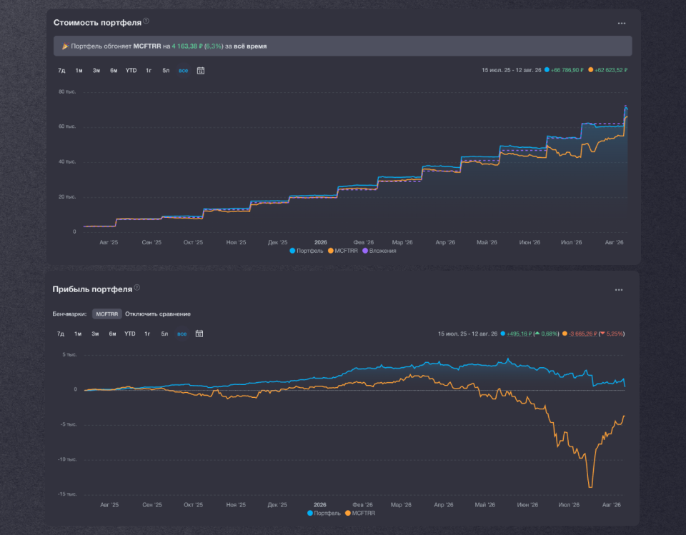This screenshot has height=535, width=686.
Task: Select 7д range in profit chart
Action: click(60, 334)
